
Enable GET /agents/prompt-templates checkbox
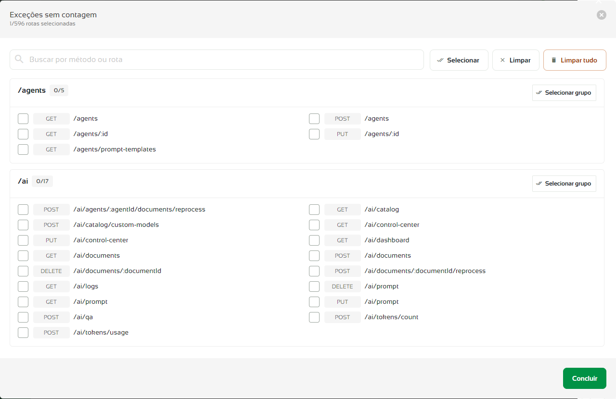(23, 150)
